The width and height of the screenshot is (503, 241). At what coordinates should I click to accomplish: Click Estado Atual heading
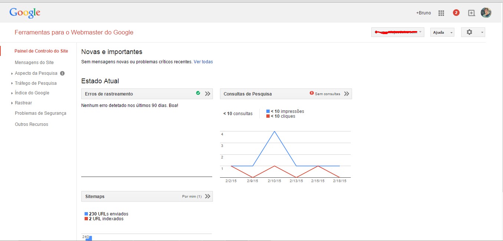click(100, 81)
